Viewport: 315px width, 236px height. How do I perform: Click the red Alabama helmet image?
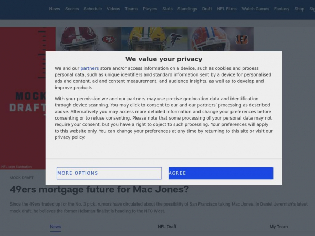coord(79,39)
